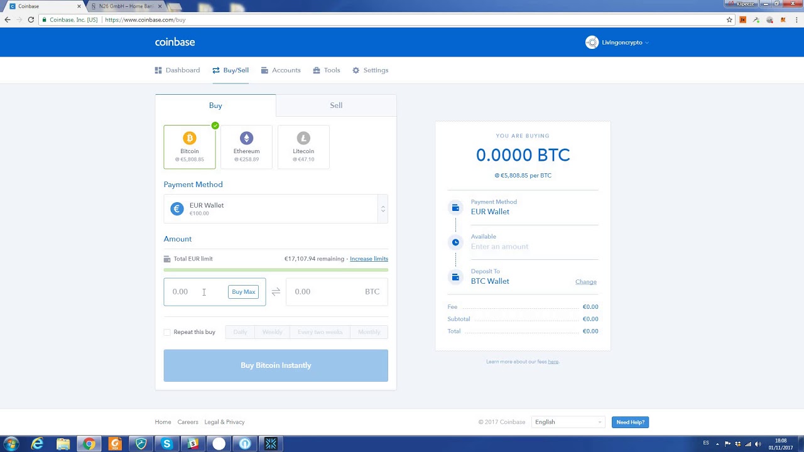Screen dimensions: 804x452
Task: Click Buy Bitcoin Instantly button
Action: 276,365
